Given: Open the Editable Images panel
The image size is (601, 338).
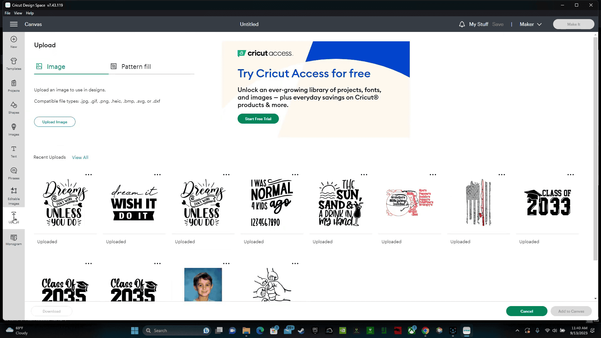Looking at the screenshot, I should 14,196.
